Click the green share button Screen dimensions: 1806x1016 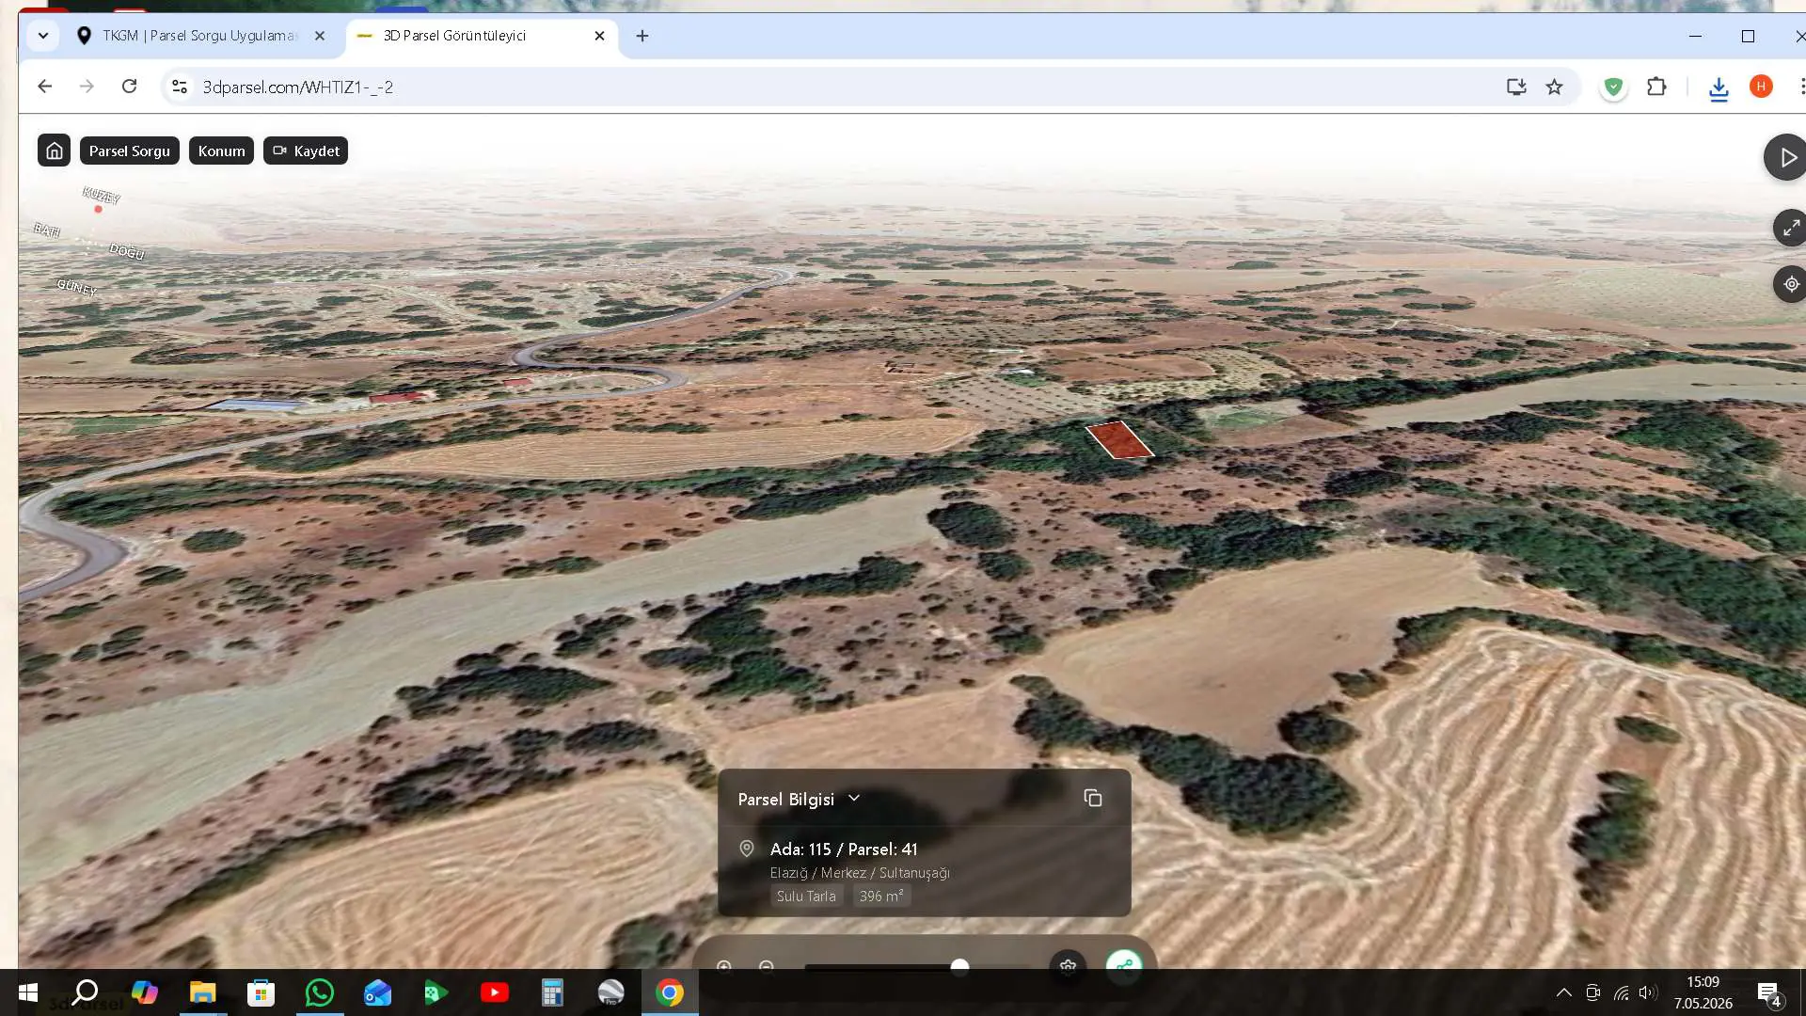[1124, 965]
